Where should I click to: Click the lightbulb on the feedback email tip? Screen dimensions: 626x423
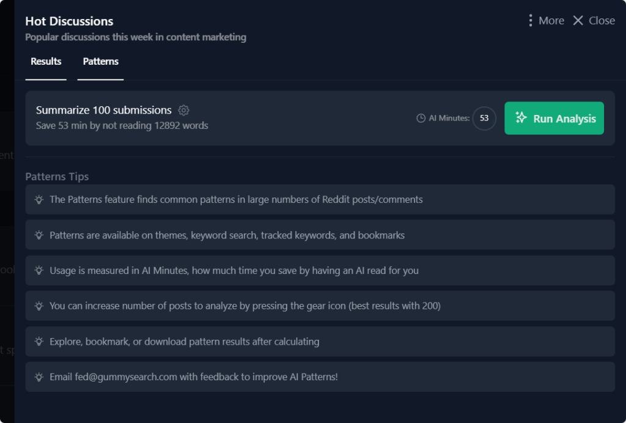click(x=39, y=377)
